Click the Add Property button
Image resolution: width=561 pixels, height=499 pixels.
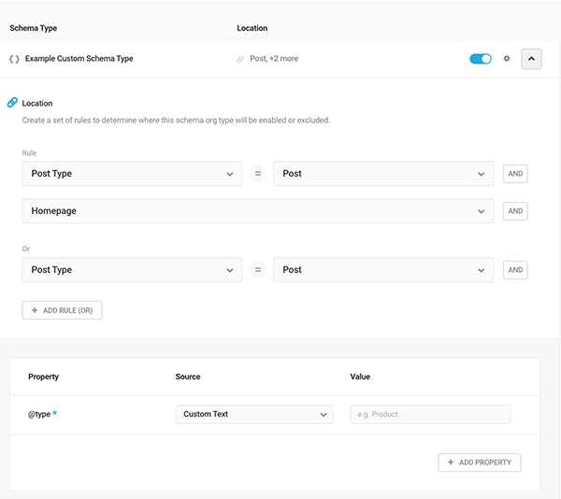(480, 463)
